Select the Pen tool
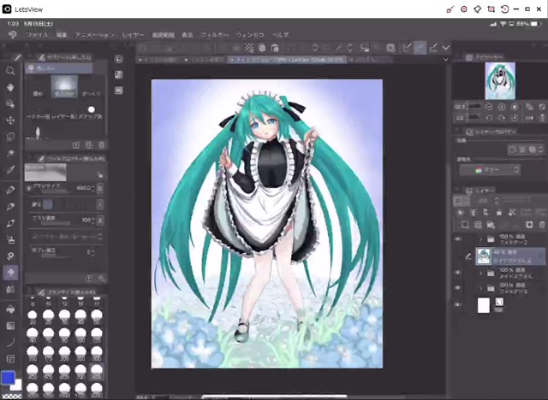 (10, 190)
